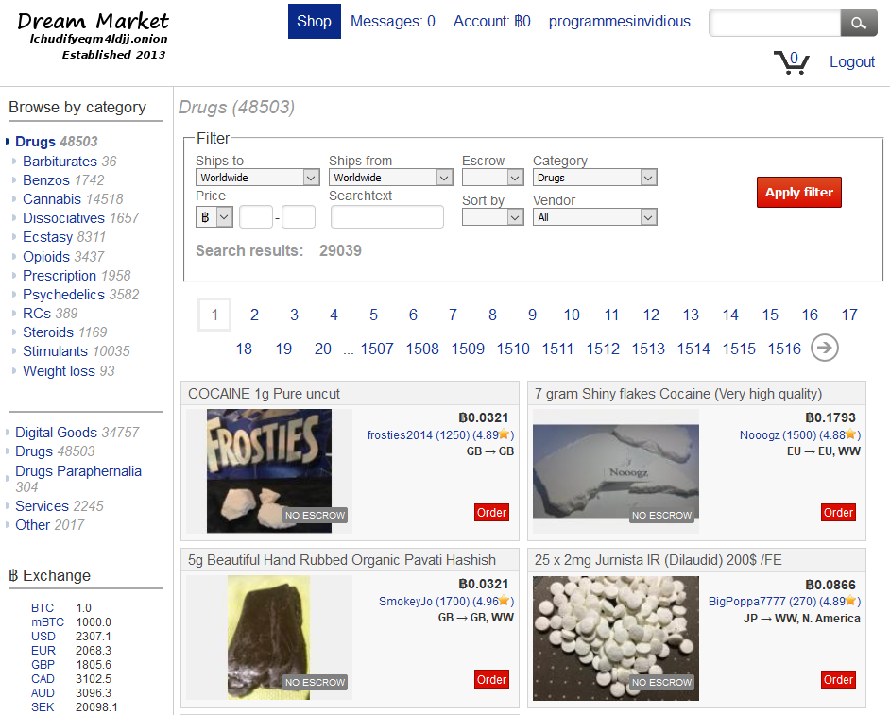Image resolution: width=890 pixels, height=715 pixels.
Task: Click the magnifier search button
Action: (x=858, y=24)
